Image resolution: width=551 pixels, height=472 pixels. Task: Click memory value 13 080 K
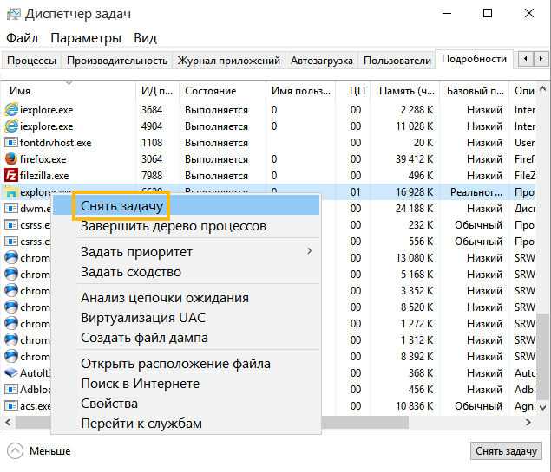[x=414, y=258]
